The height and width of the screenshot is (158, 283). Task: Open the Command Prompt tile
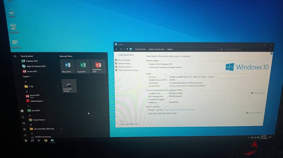69,86
